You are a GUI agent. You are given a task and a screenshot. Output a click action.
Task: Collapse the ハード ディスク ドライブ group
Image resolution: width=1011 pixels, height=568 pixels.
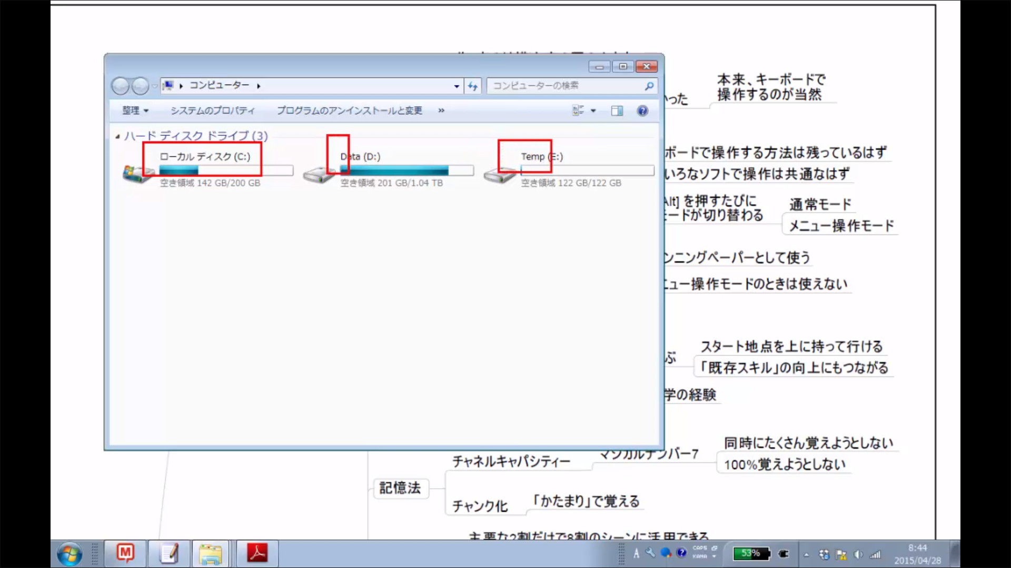tap(117, 137)
